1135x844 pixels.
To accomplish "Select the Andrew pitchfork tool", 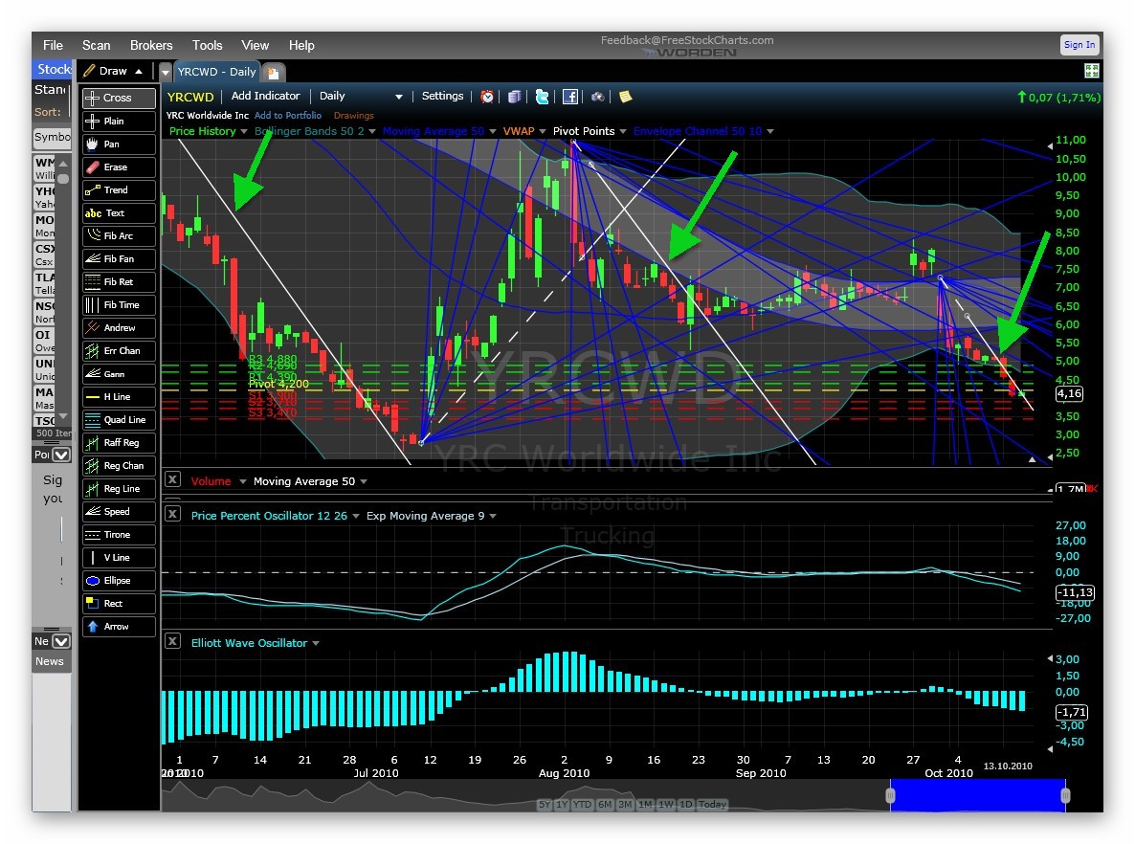I will point(119,328).
